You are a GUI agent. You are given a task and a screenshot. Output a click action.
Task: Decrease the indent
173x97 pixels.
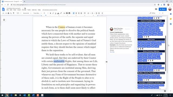click(x=96, y=13)
